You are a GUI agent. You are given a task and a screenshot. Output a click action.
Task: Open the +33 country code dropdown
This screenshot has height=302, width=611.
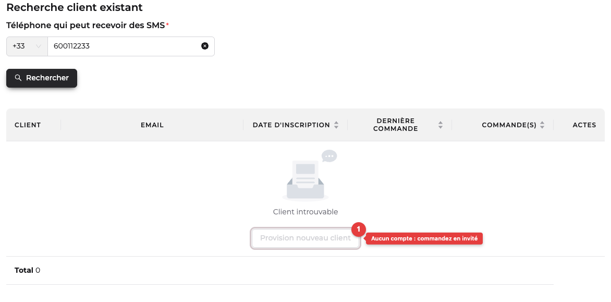[27, 46]
